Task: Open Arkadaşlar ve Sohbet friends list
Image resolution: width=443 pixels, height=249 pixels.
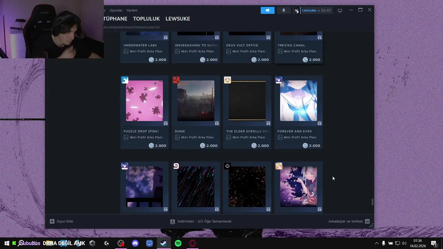Action: (x=349, y=221)
